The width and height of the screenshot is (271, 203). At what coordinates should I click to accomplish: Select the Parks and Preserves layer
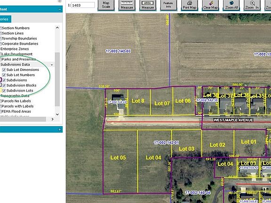(19, 59)
